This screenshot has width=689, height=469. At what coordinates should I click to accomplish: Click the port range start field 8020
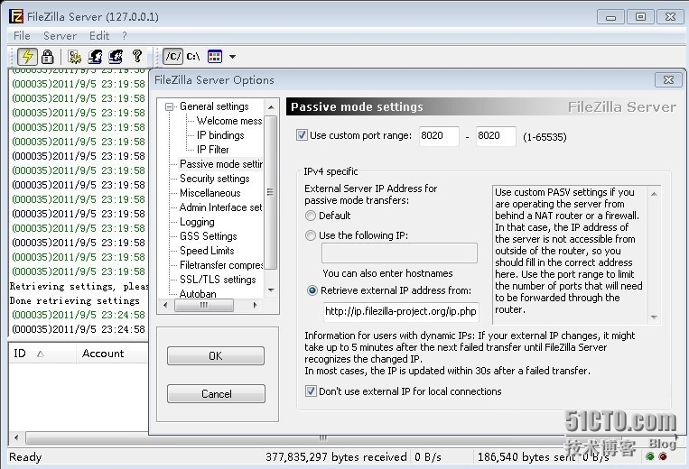click(x=439, y=135)
